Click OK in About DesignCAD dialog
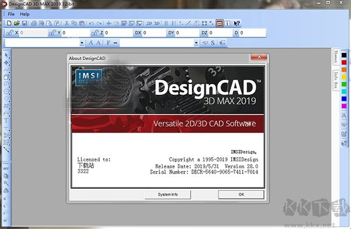Viewport: 351px width, 229px height. tap(241, 195)
